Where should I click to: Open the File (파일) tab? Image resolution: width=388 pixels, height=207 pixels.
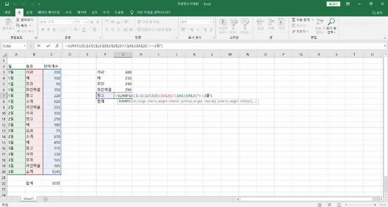(x=8, y=12)
